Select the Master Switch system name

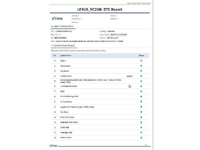tap(66, 137)
